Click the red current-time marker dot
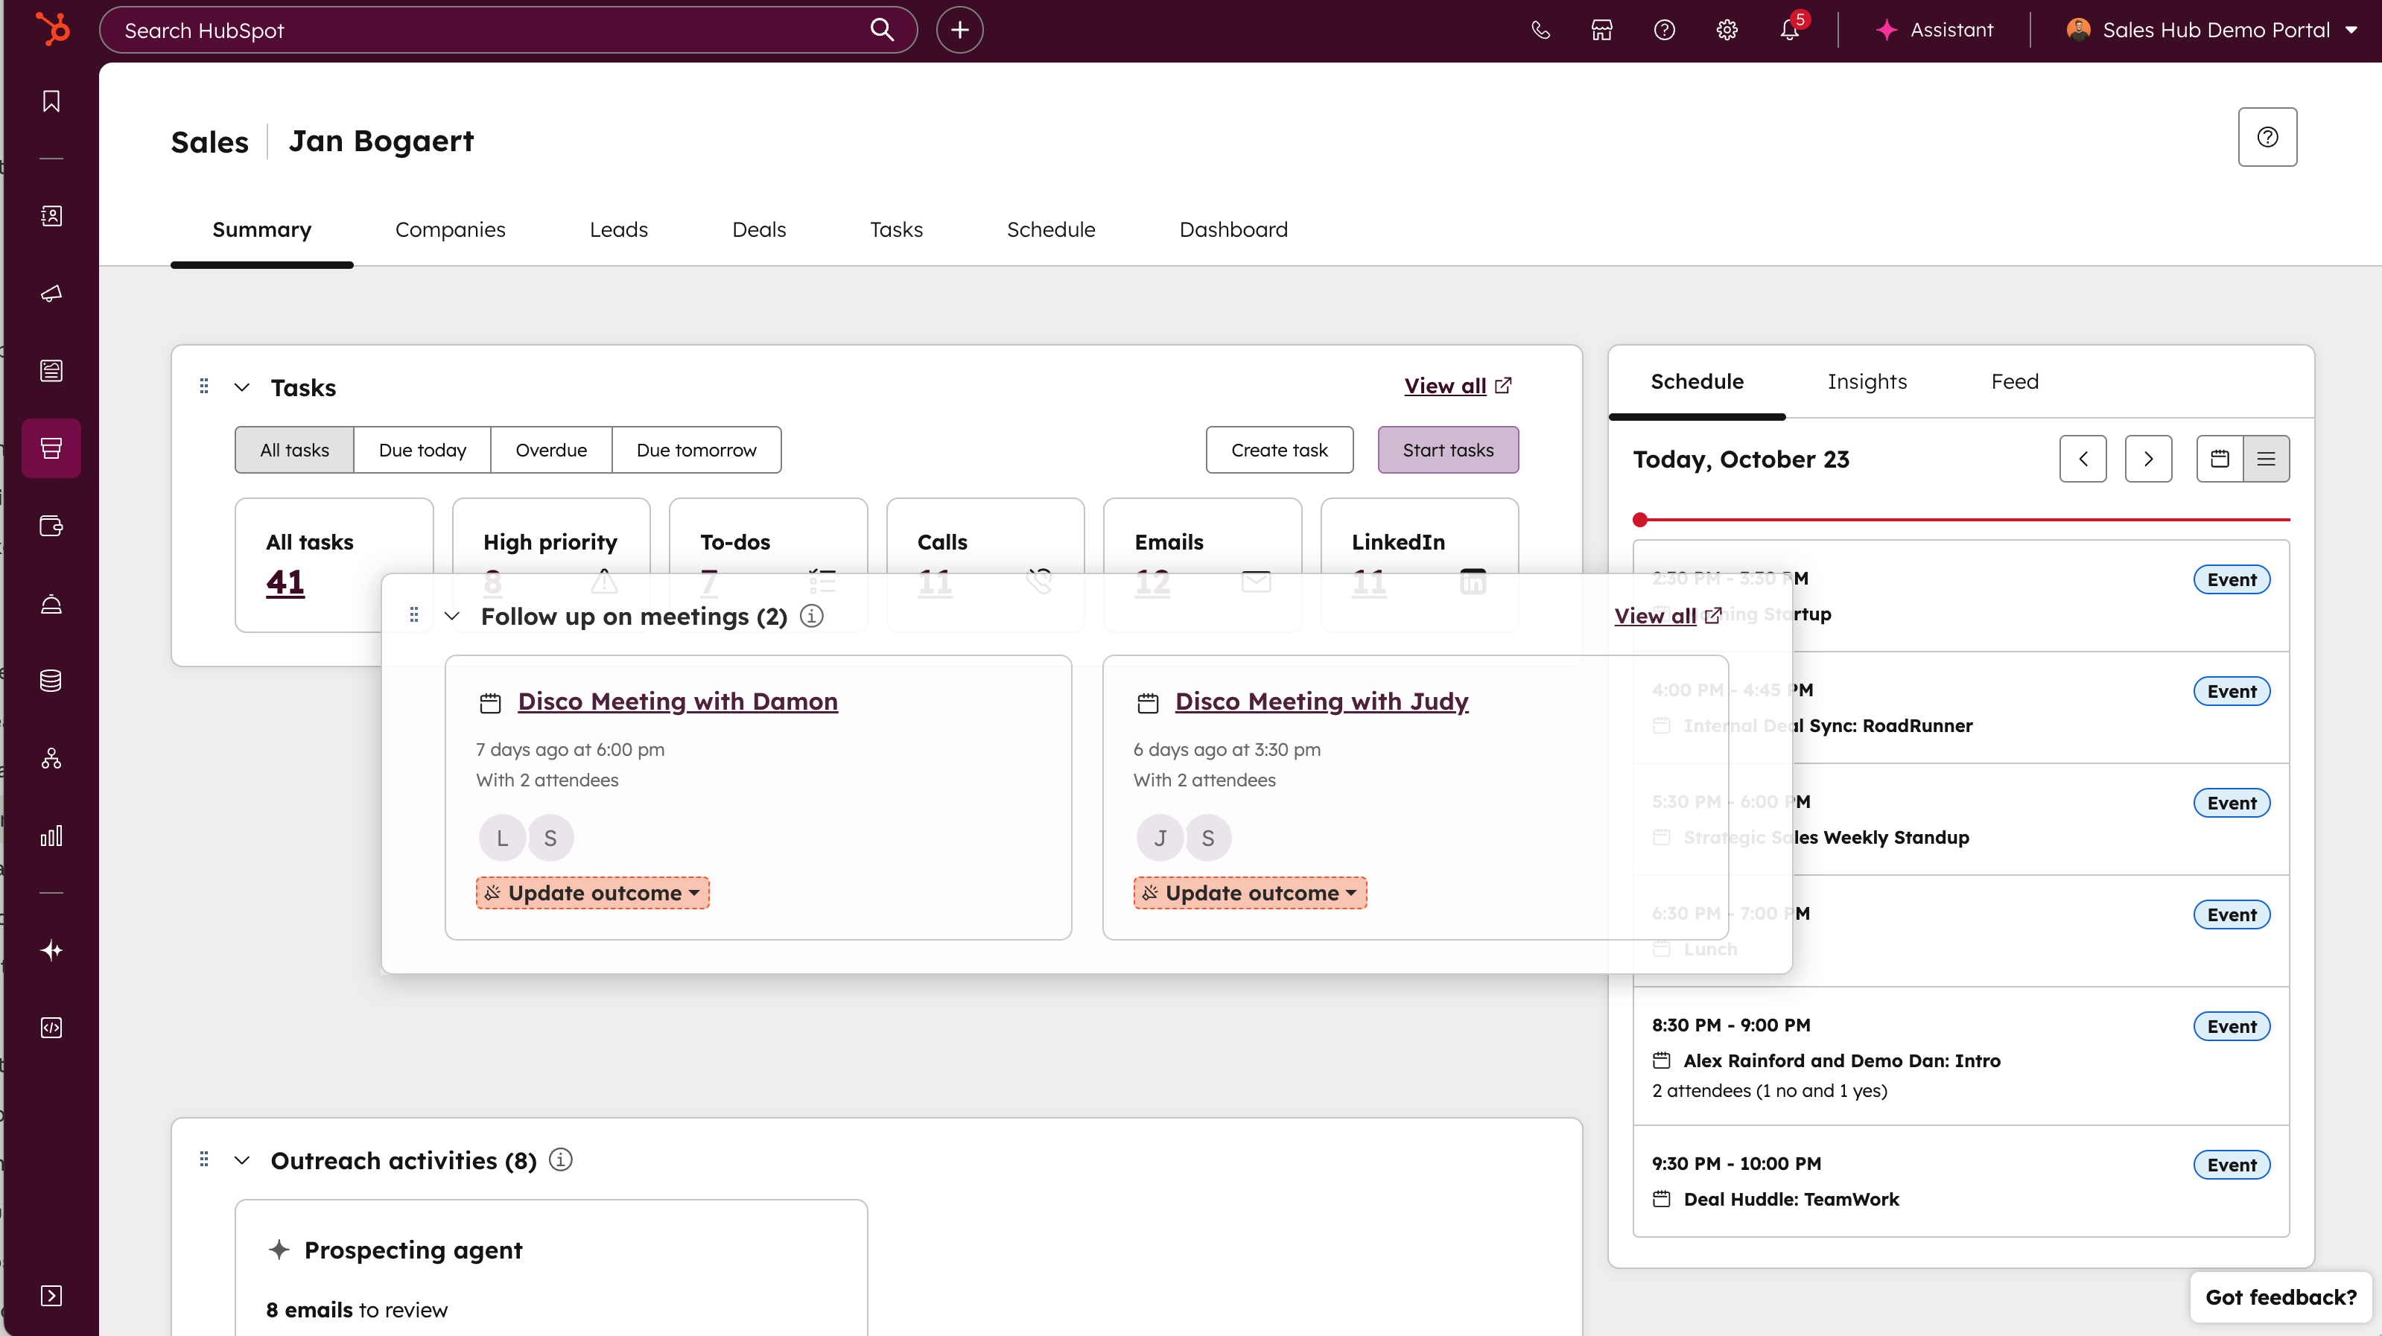Screen dimensions: 2382x1336 tap(1640, 520)
